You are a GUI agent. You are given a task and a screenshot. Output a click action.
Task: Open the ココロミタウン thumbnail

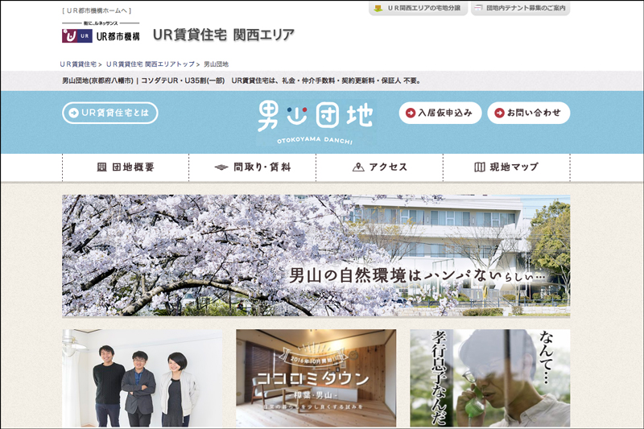point(316,378)
